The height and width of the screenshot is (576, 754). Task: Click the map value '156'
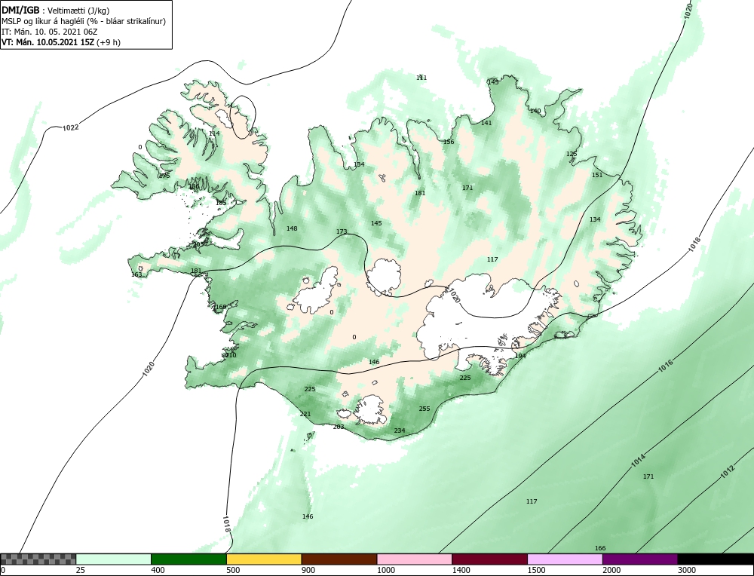pos(449,141)
